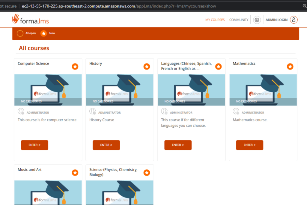
Task: Open Science (Physics, Chemistry, Biology) course title
Action: (113, 172)
